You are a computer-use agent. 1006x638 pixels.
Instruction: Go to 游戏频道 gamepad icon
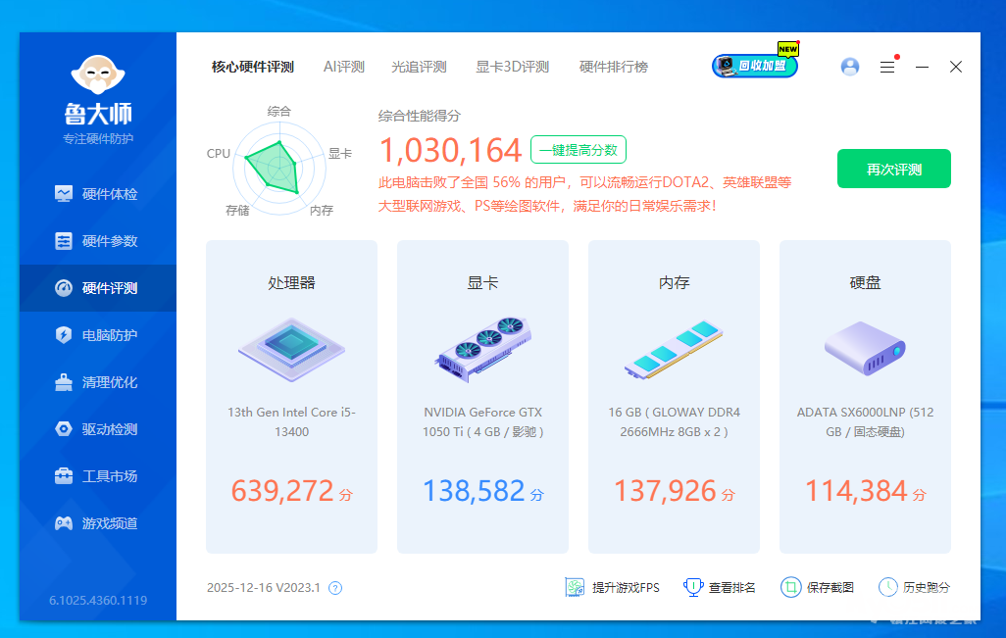(64, 523)
